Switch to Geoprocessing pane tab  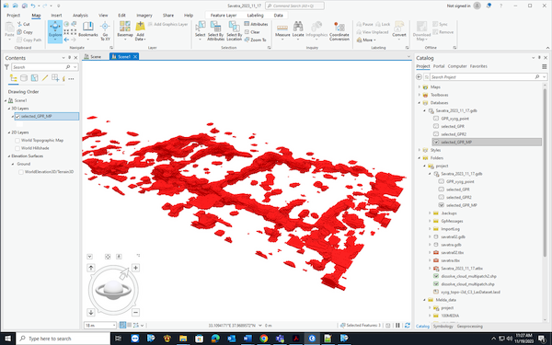coord(469,327)
